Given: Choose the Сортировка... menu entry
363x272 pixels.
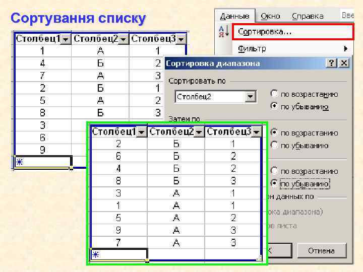Looking at the screenshot, I should [293, 32].
